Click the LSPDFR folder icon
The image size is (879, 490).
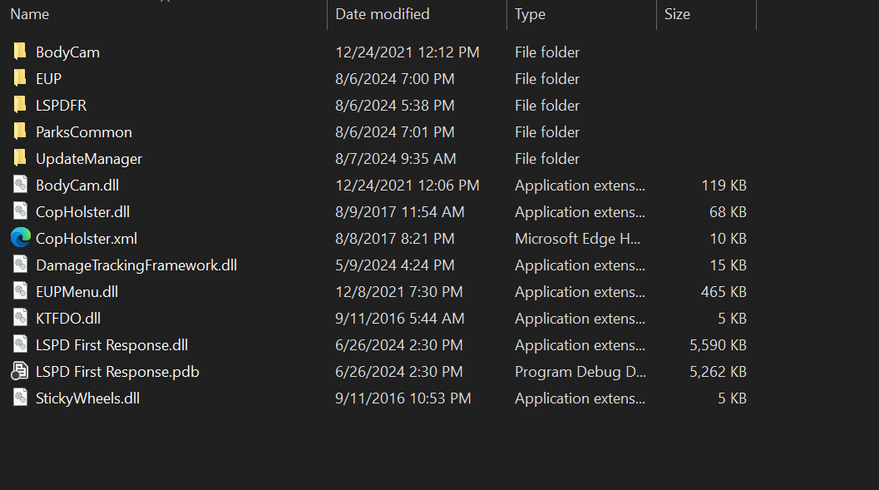click(x=20, y=106)
